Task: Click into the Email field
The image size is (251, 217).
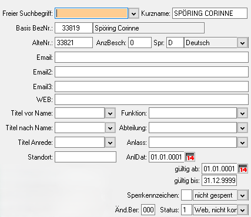Action: 152,57
